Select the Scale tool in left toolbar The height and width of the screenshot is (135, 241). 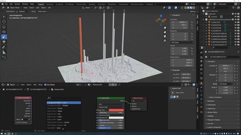click(4, 37)
